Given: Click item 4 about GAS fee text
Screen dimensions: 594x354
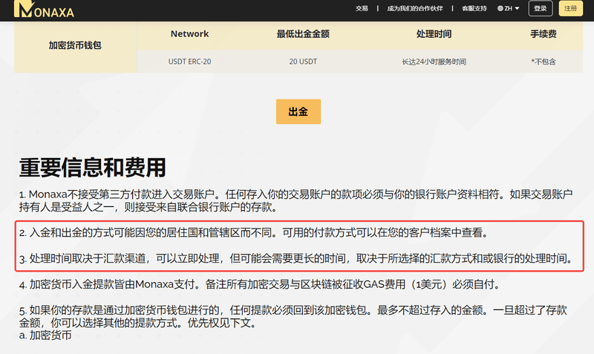Looking at the screenshot, I should (x=260, y=284).
